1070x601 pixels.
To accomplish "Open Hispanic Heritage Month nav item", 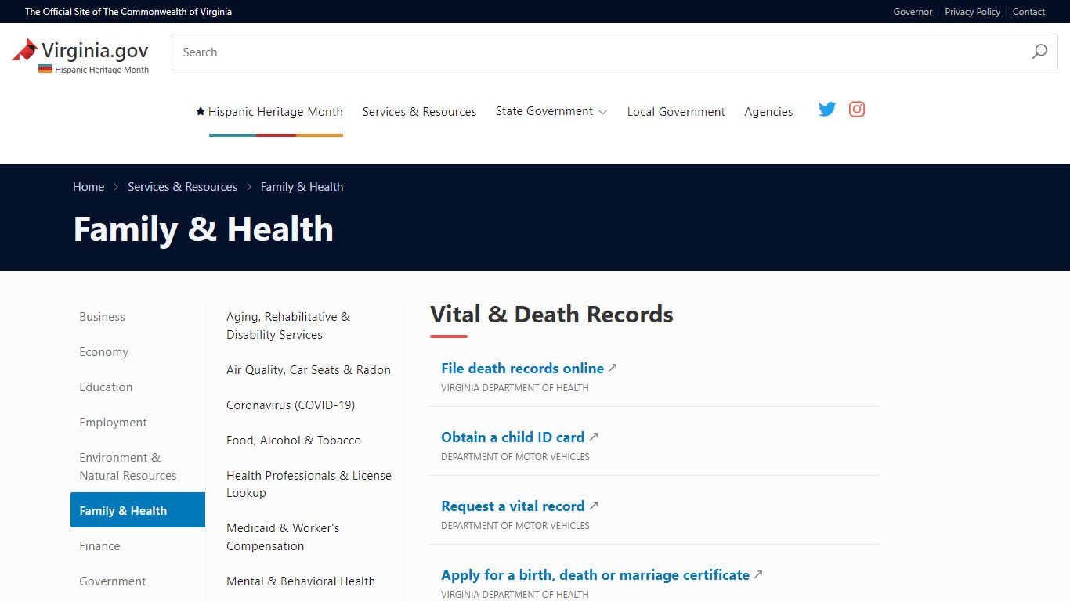I will point(275,111).
